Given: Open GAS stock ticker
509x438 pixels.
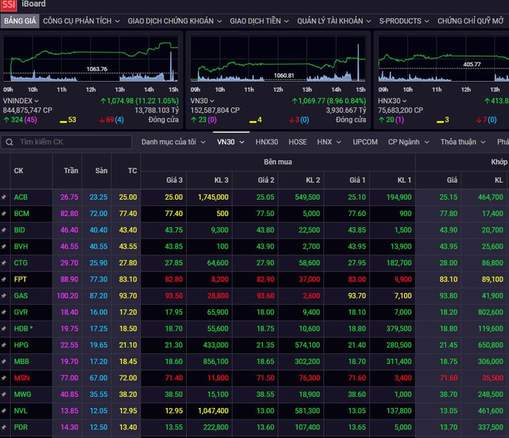Looking at the screenshot, I should click(21, 296).
